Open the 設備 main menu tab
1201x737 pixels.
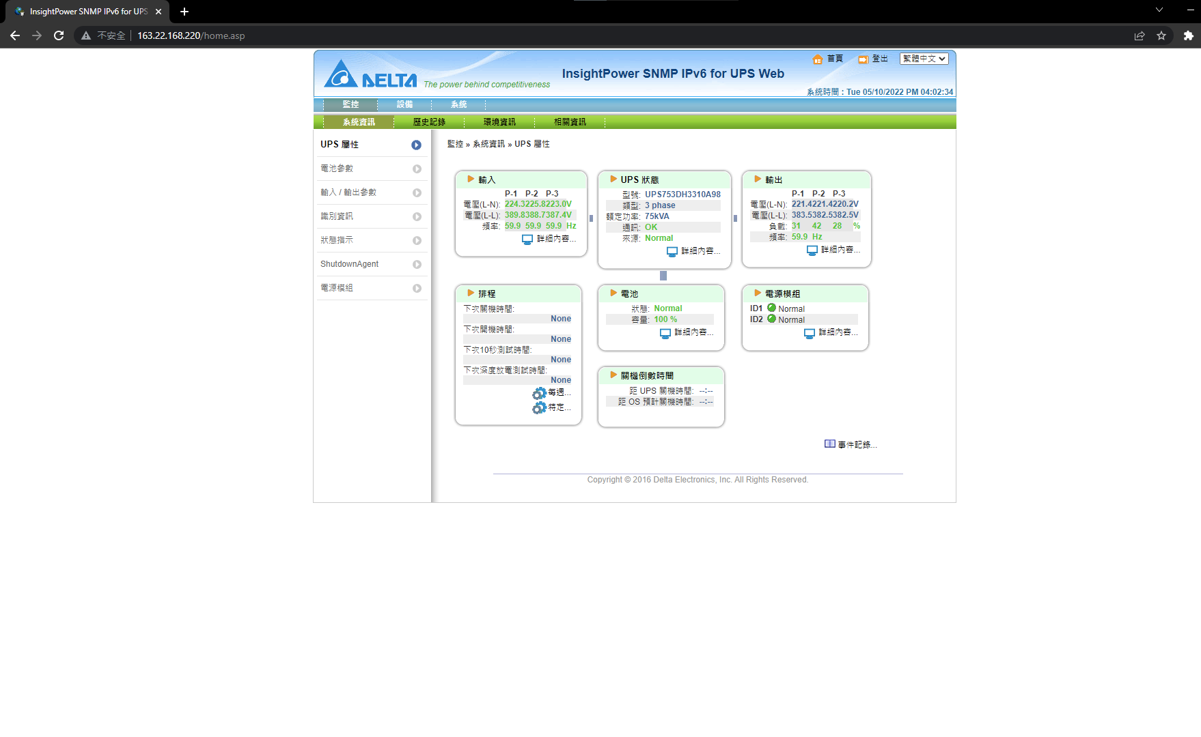[x=404, y=104]
